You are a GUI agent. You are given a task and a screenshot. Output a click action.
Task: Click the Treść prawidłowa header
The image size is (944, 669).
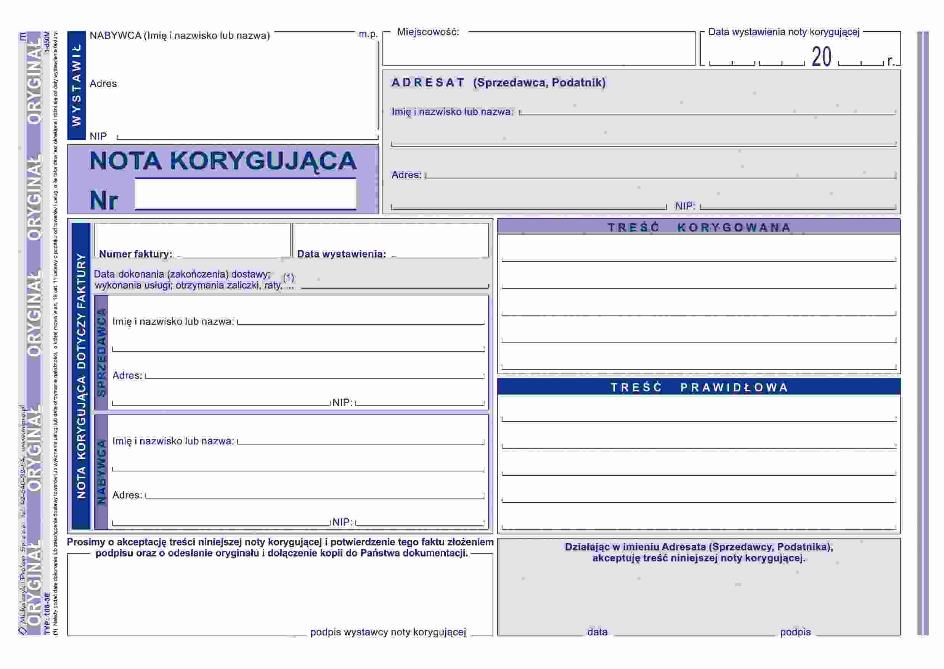[x=698, y=387]
